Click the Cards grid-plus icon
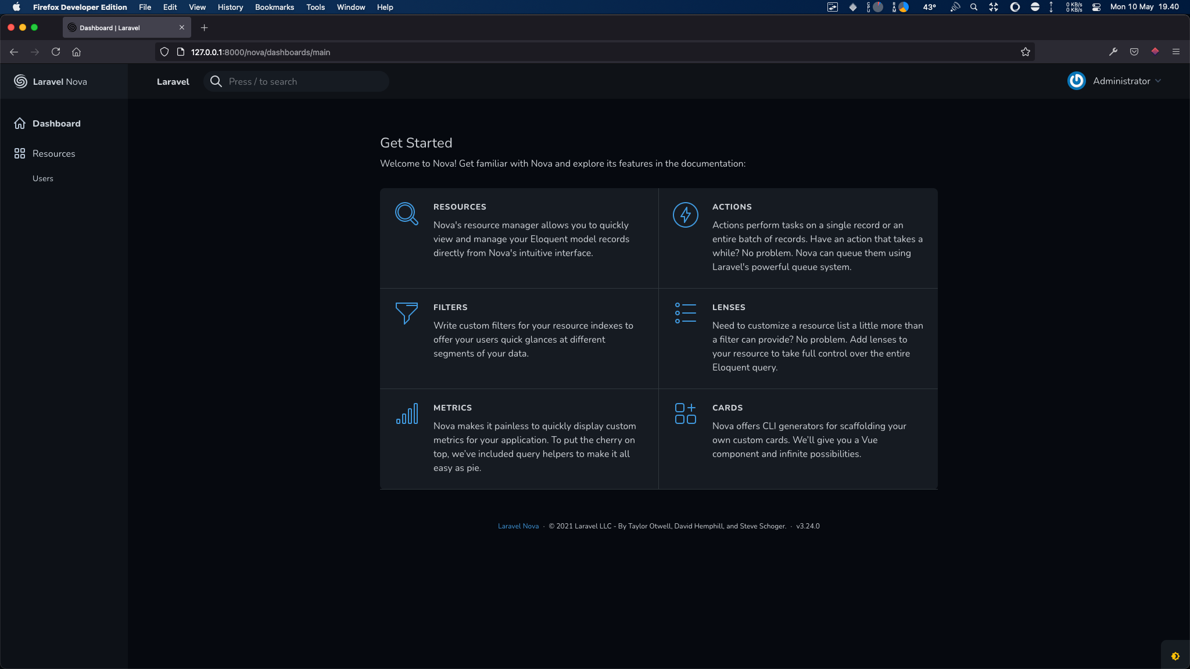Image resolution: width=1190 pixels, height=669 pixels. coord(686,413)
